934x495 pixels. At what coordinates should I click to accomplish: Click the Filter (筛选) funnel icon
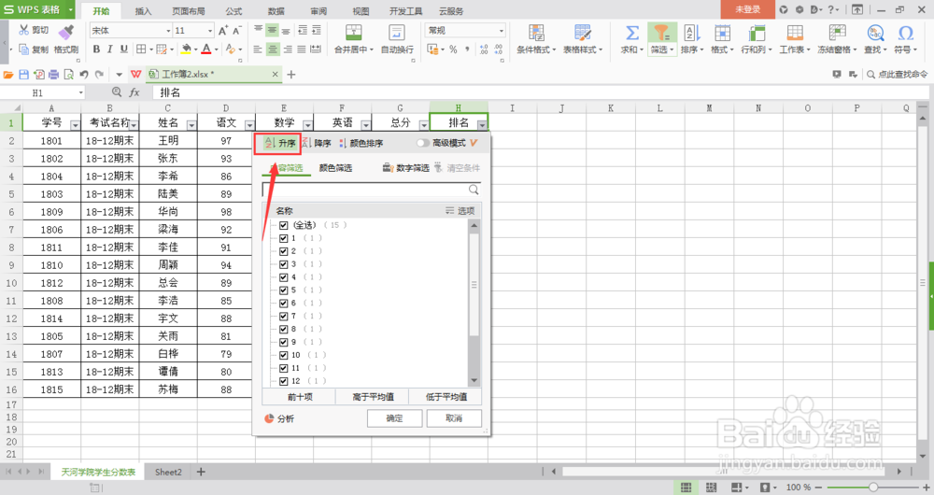(661, 32)
